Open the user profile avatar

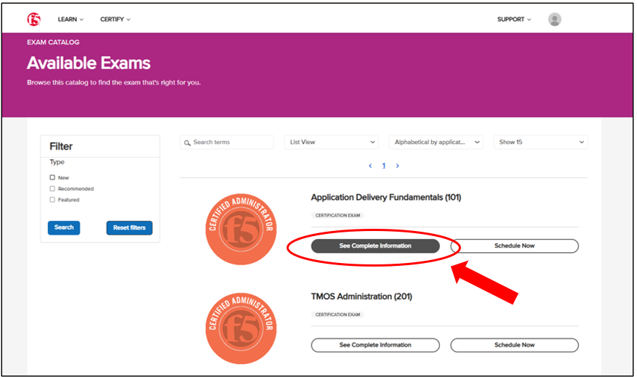click(555, 20)
